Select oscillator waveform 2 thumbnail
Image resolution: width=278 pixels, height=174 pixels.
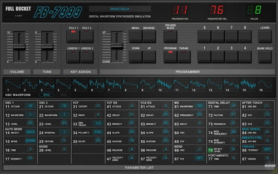[30, 84]
